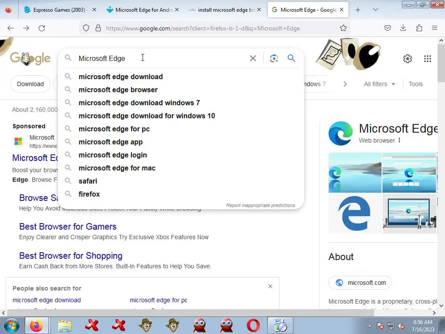Open the Opera icon in taskbar

tap(253, 325)
